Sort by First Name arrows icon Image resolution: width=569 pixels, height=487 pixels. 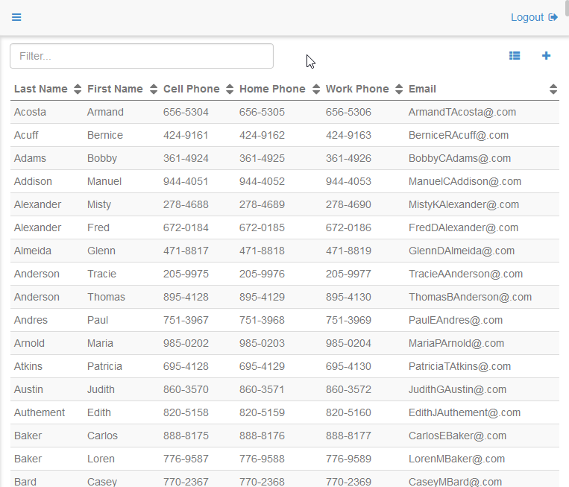click(x=154, y=89)
